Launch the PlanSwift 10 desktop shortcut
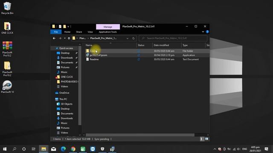The height and width of the screenshot is (153, 273). pyautogui.click(x=7, y=87)
